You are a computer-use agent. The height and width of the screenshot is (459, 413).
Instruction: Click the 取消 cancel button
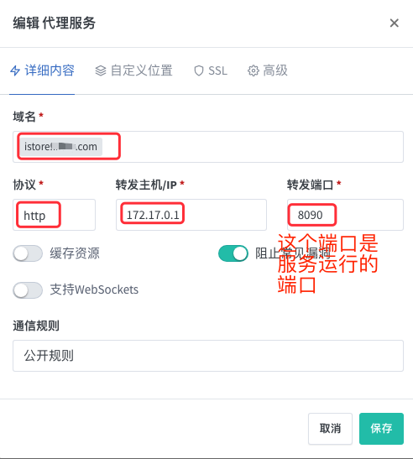click(x=330, y=429)
